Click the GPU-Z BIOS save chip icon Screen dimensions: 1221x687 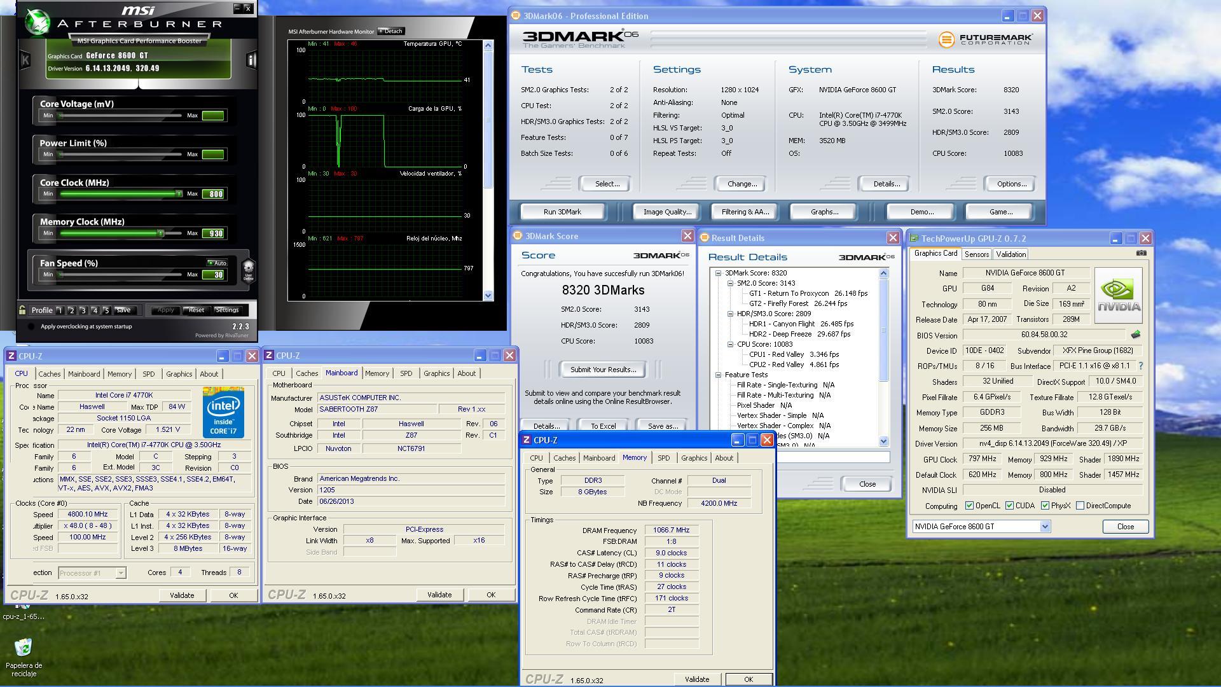click(x=1136, y=335)
